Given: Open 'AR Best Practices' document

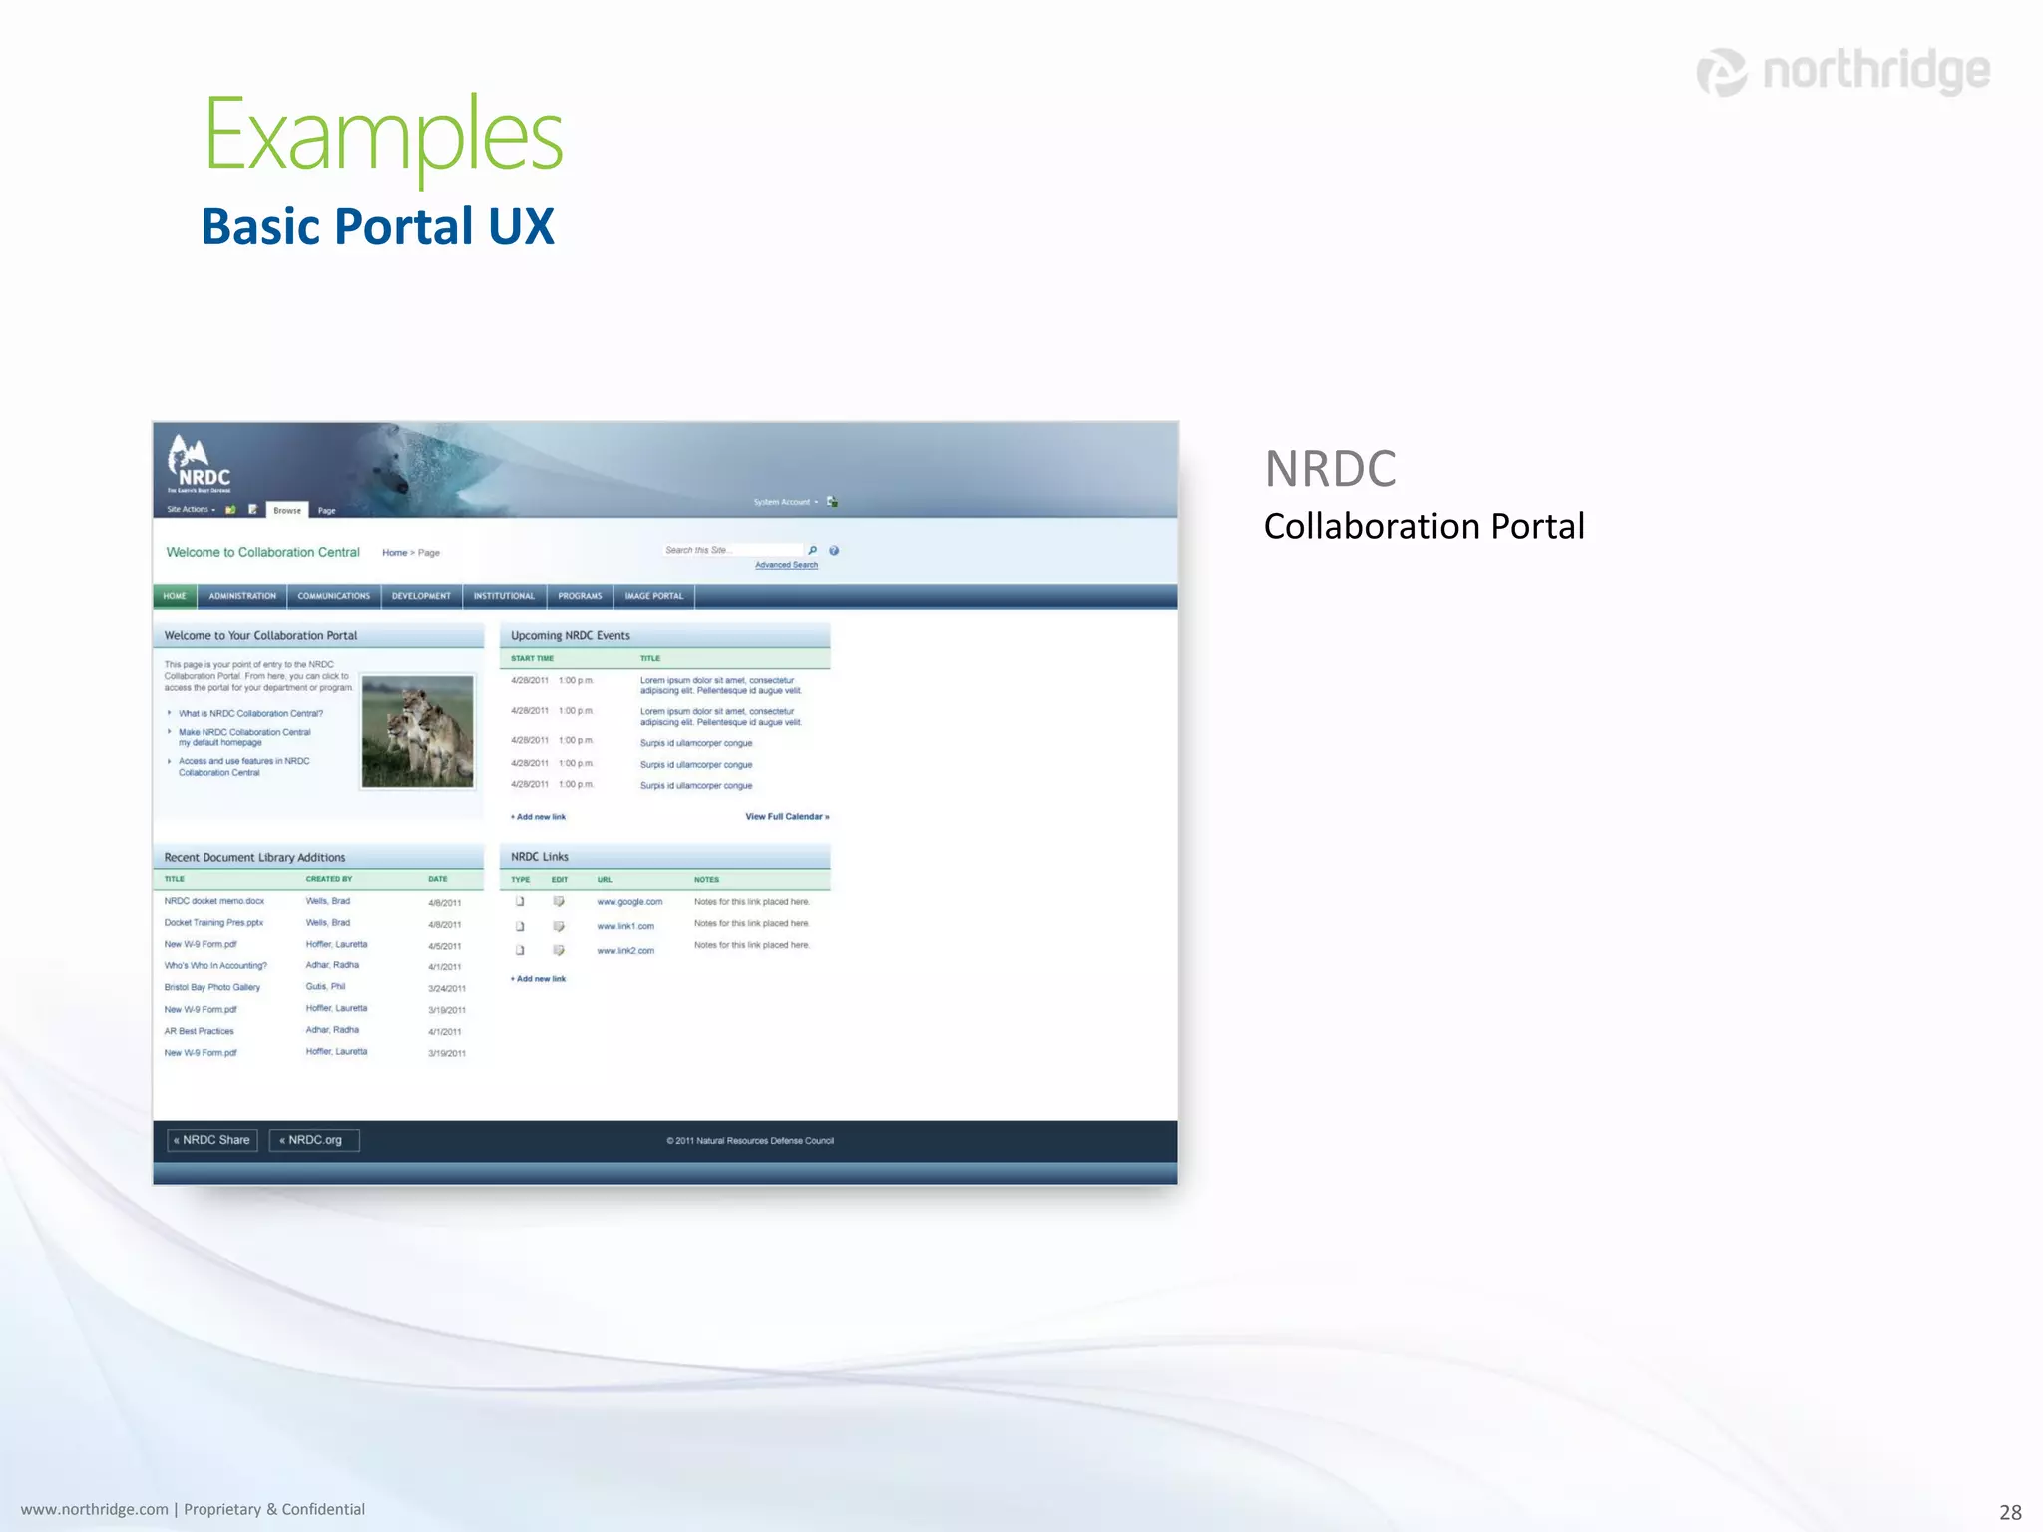Looking at the screenshot, I should click(199, 1031).
